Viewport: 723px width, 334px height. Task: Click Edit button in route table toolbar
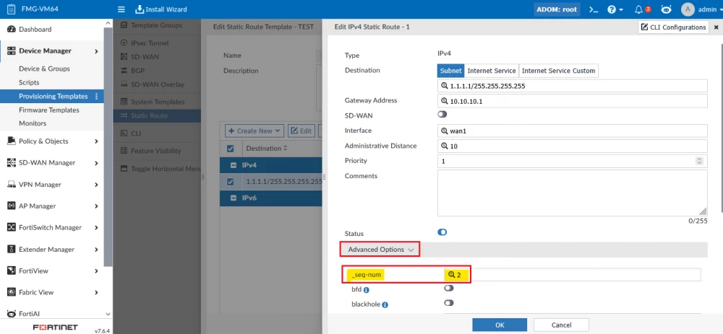pyautogui.click(x=301, y=131)
